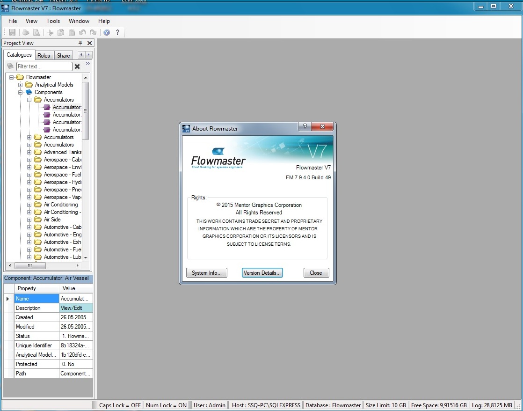This screenshot has height=411, width=523.
Task: Click the Paste clipboard toolbar icon
Action: click(x=72, y=32)
